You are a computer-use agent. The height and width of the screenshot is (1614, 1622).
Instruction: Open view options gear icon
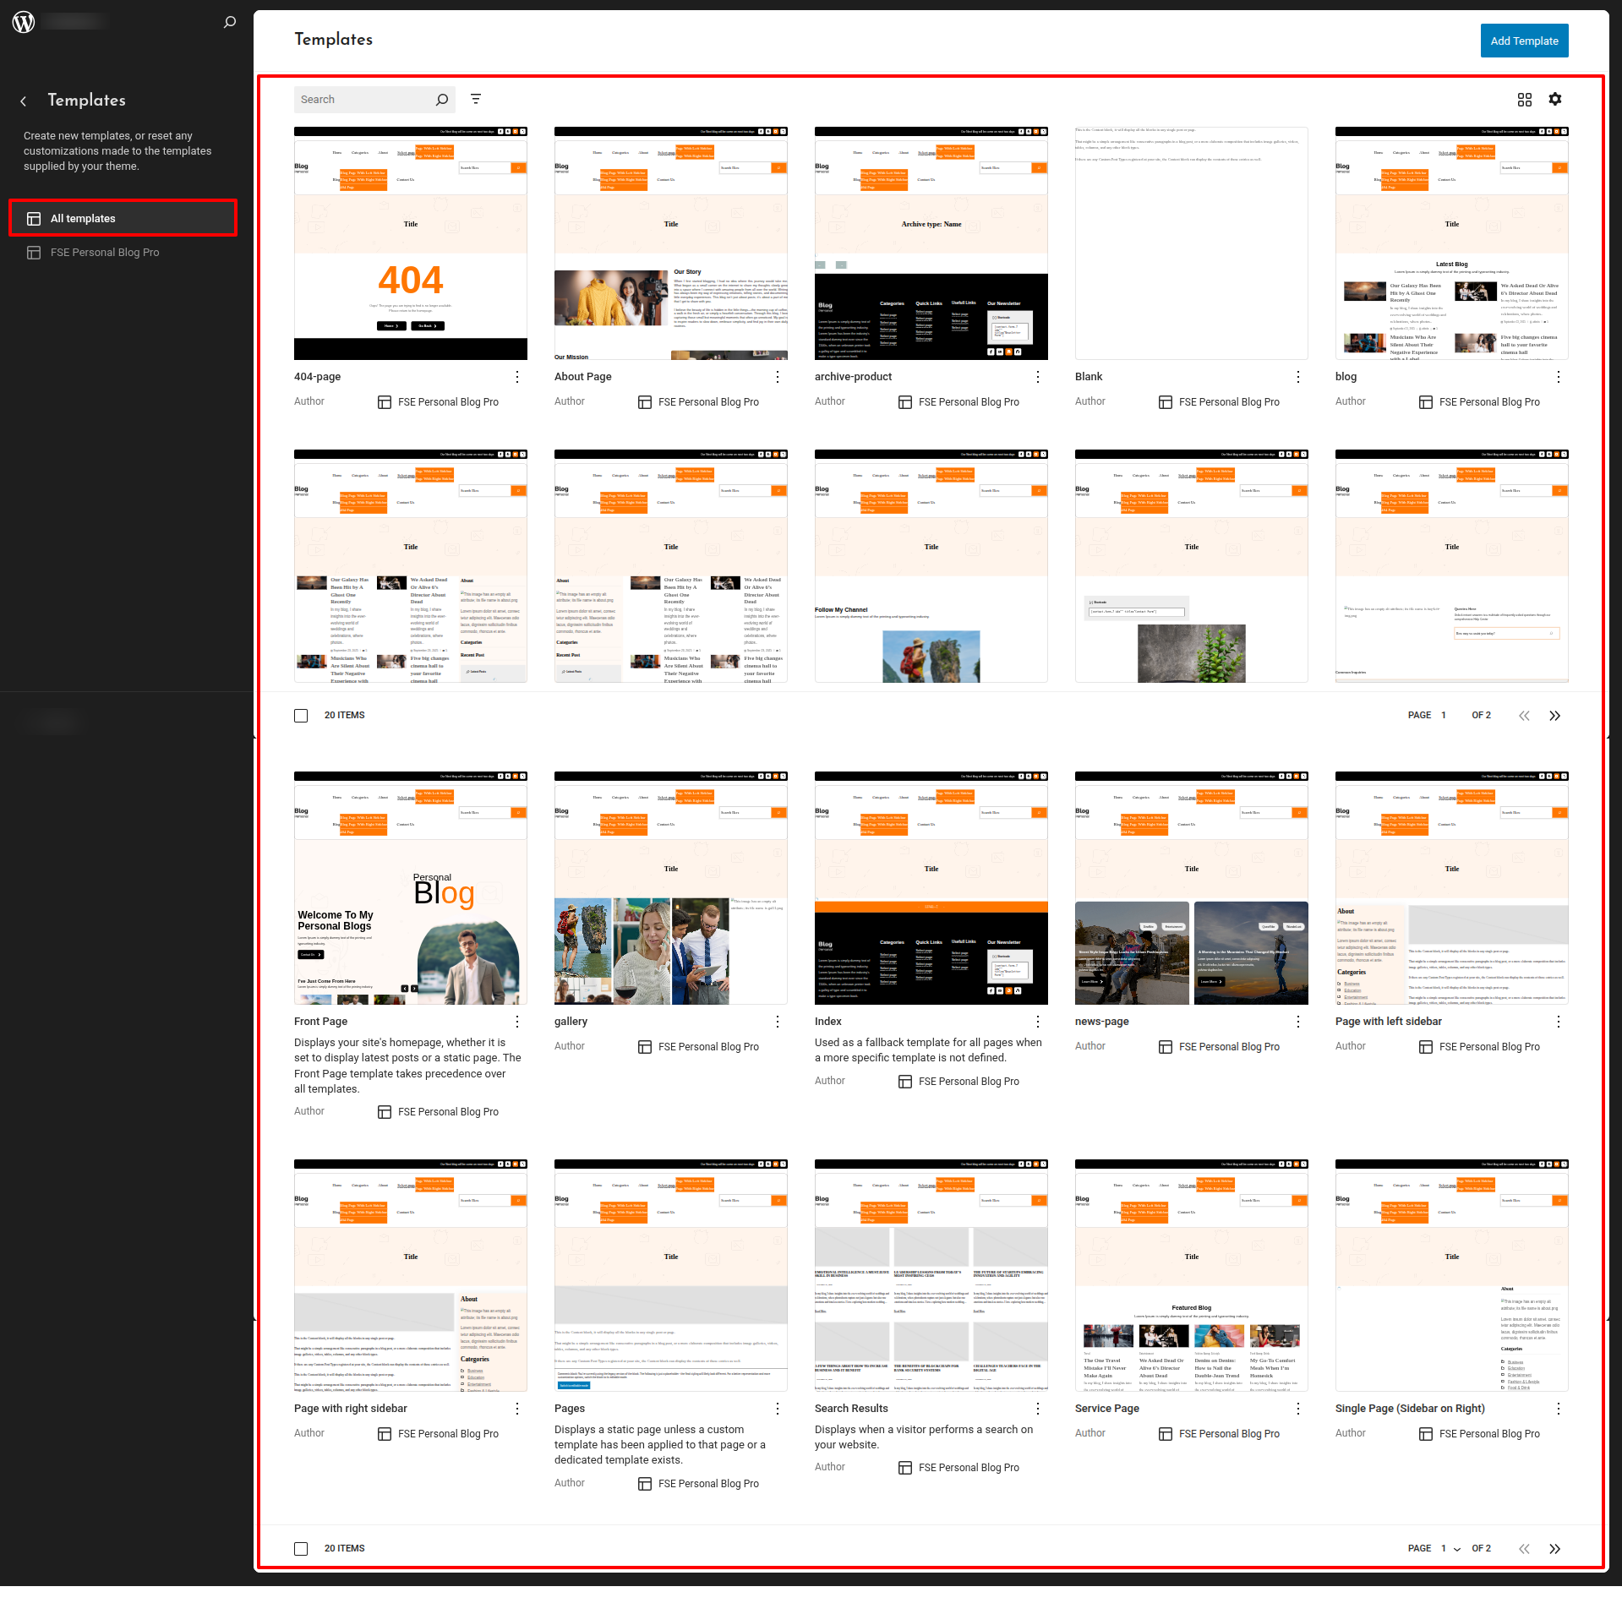(1554, 100)
